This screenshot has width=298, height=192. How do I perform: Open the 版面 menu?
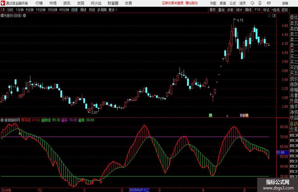tap(223, 3)
